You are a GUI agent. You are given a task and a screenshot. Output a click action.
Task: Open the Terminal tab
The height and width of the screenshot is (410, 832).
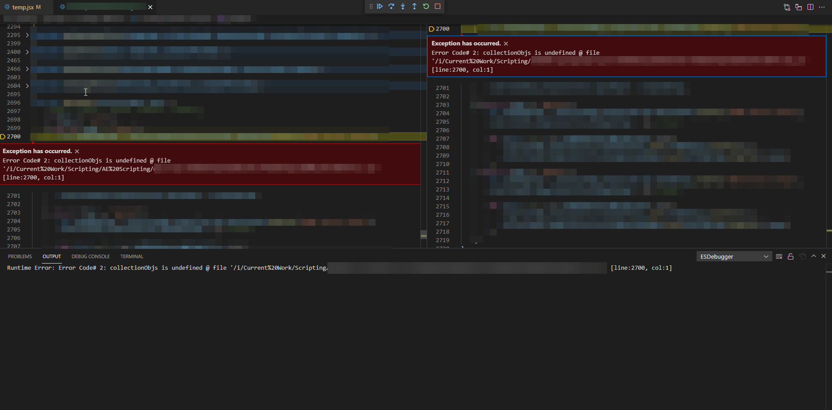tap(131, 256)
